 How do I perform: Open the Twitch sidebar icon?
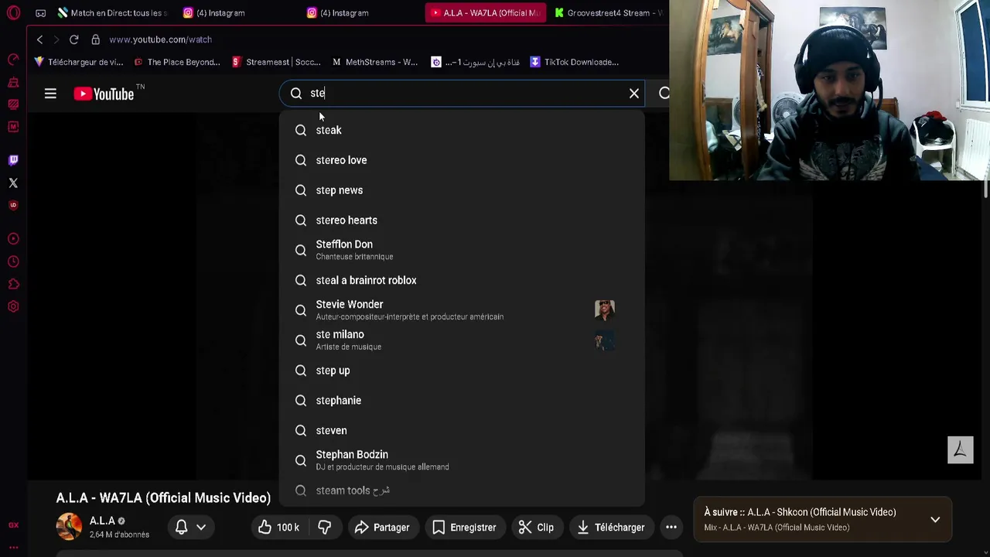(x=13, y=160)
